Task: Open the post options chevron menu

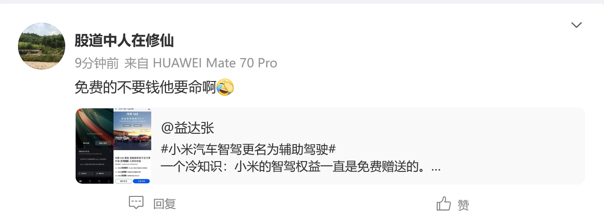Action: [576, 25]
